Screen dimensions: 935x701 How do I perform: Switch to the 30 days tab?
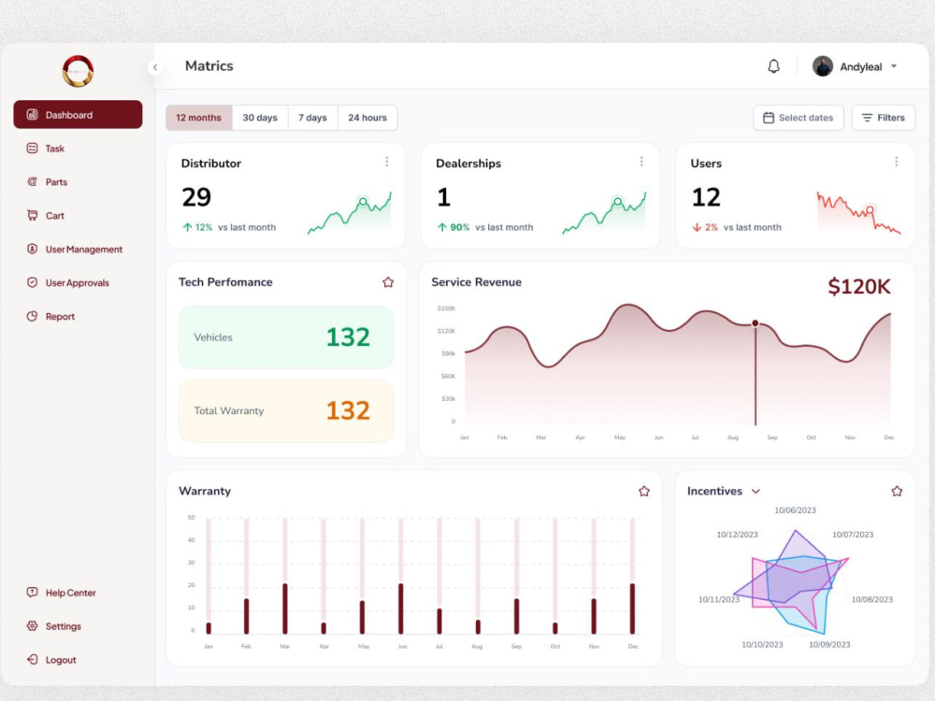tap(260, 118)
